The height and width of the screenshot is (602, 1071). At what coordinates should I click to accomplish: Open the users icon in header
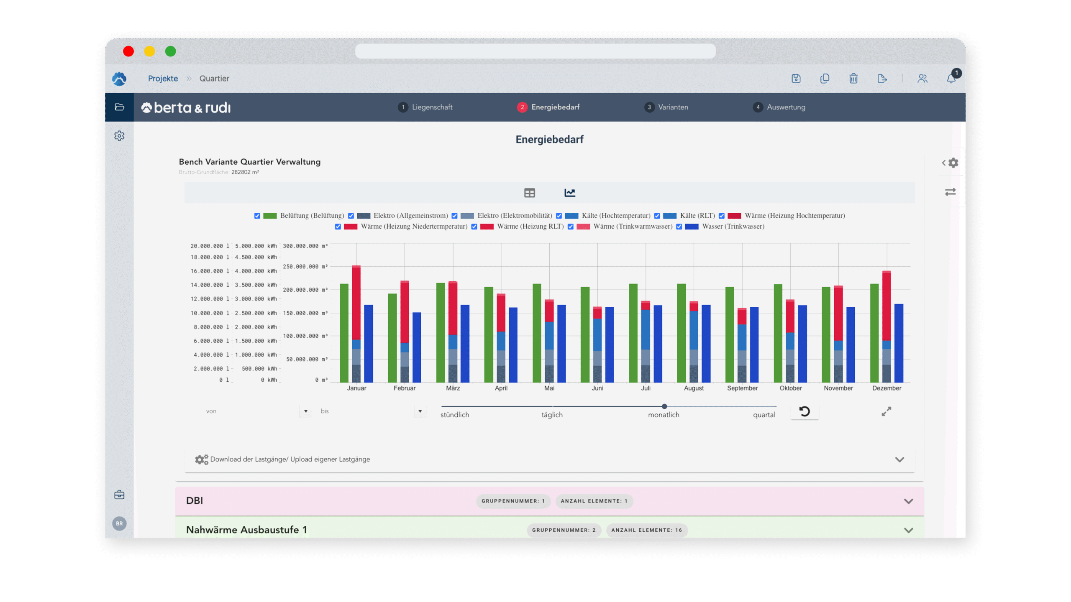(x=922, y=79)
